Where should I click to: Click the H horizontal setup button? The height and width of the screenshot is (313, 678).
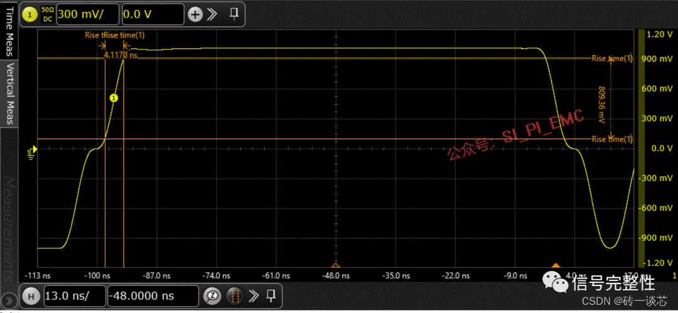(x=31, y=296)
